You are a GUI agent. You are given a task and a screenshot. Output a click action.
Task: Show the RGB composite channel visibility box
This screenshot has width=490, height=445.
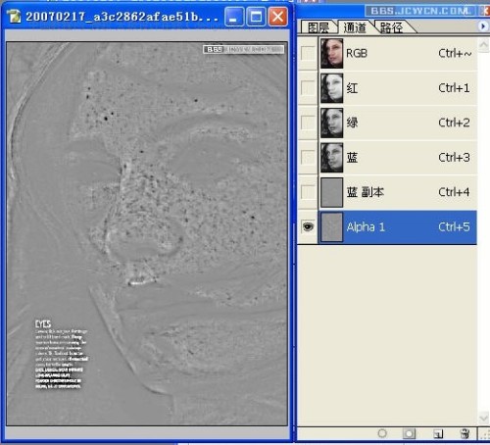pyautogui.click(x=308, y=53)
